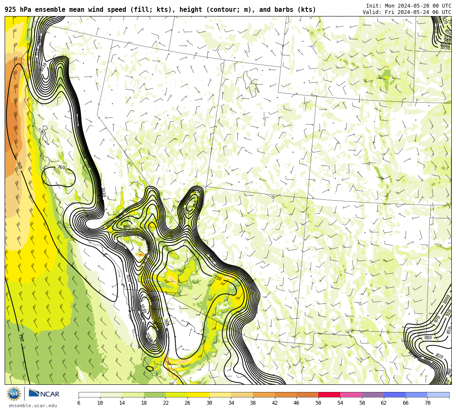Click the 42–46 kts orange color segment
The height and width of the screenshot is (411, 456).
[285, 395]
